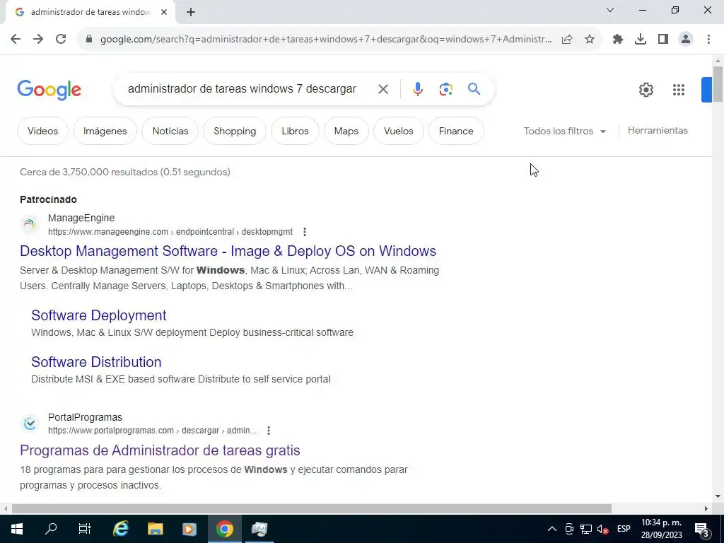Open PortalProgramas result options three-dot menu
This screenshot has width=724, height=543.
tap(268, 431)
